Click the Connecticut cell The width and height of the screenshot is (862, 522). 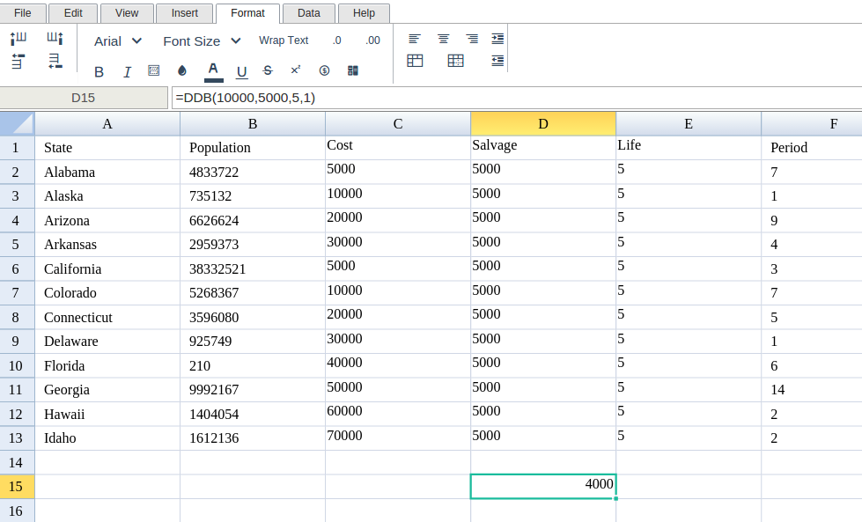(107, 317)
